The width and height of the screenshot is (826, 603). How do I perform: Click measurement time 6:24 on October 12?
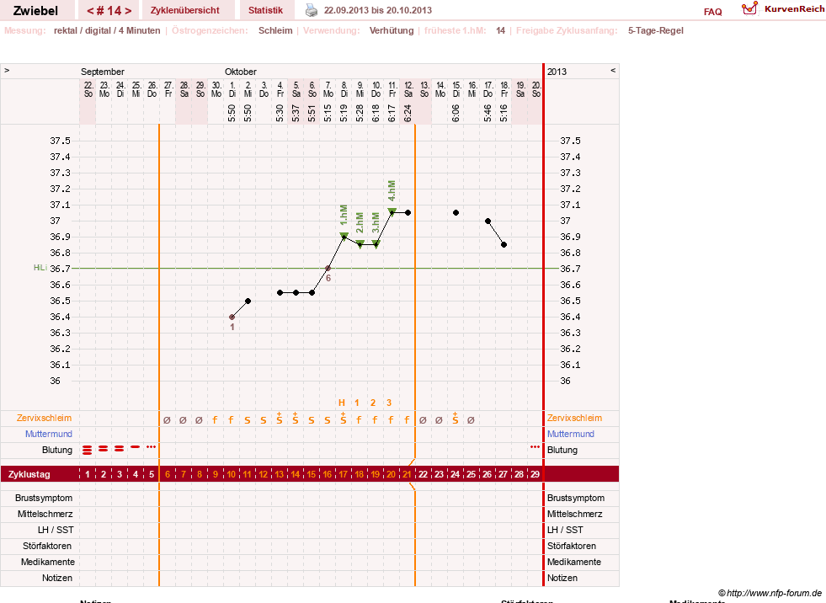[408, 113]
